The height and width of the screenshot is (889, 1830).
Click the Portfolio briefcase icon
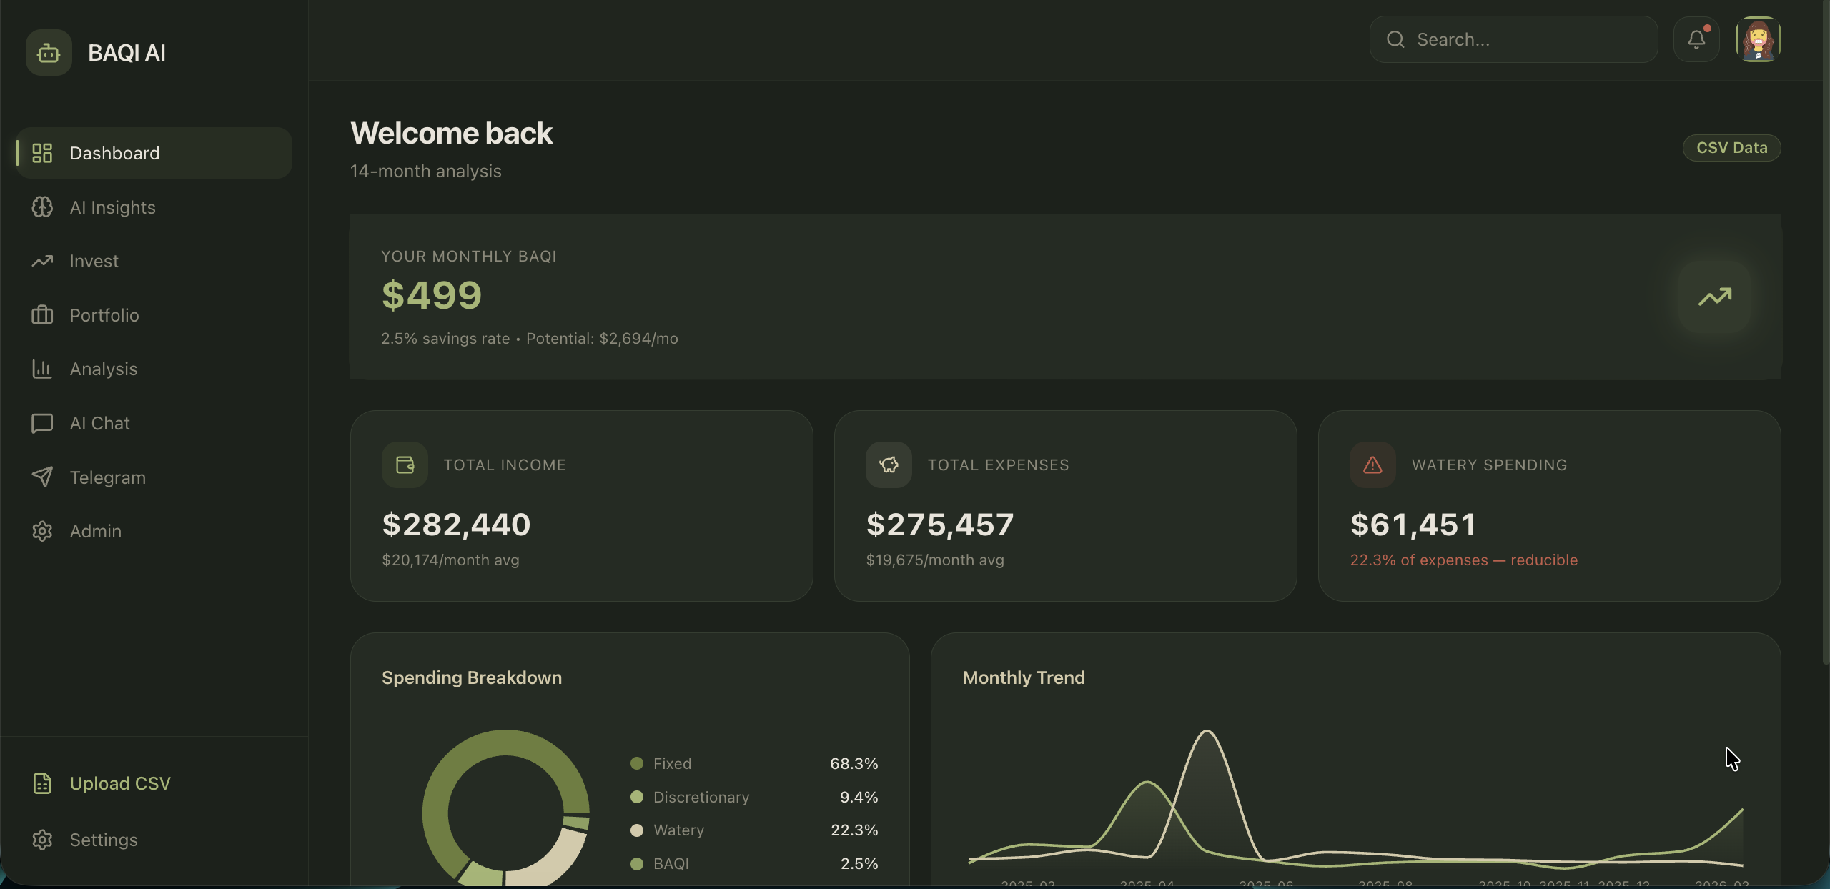click(x=42, y=315)
